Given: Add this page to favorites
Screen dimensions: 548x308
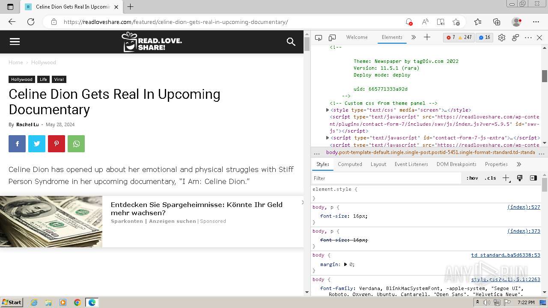Looking at the screenshot, I should 456,22.
